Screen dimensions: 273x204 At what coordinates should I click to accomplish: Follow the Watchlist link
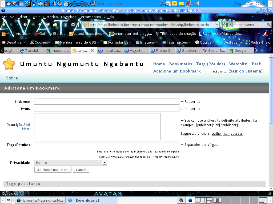238,64
